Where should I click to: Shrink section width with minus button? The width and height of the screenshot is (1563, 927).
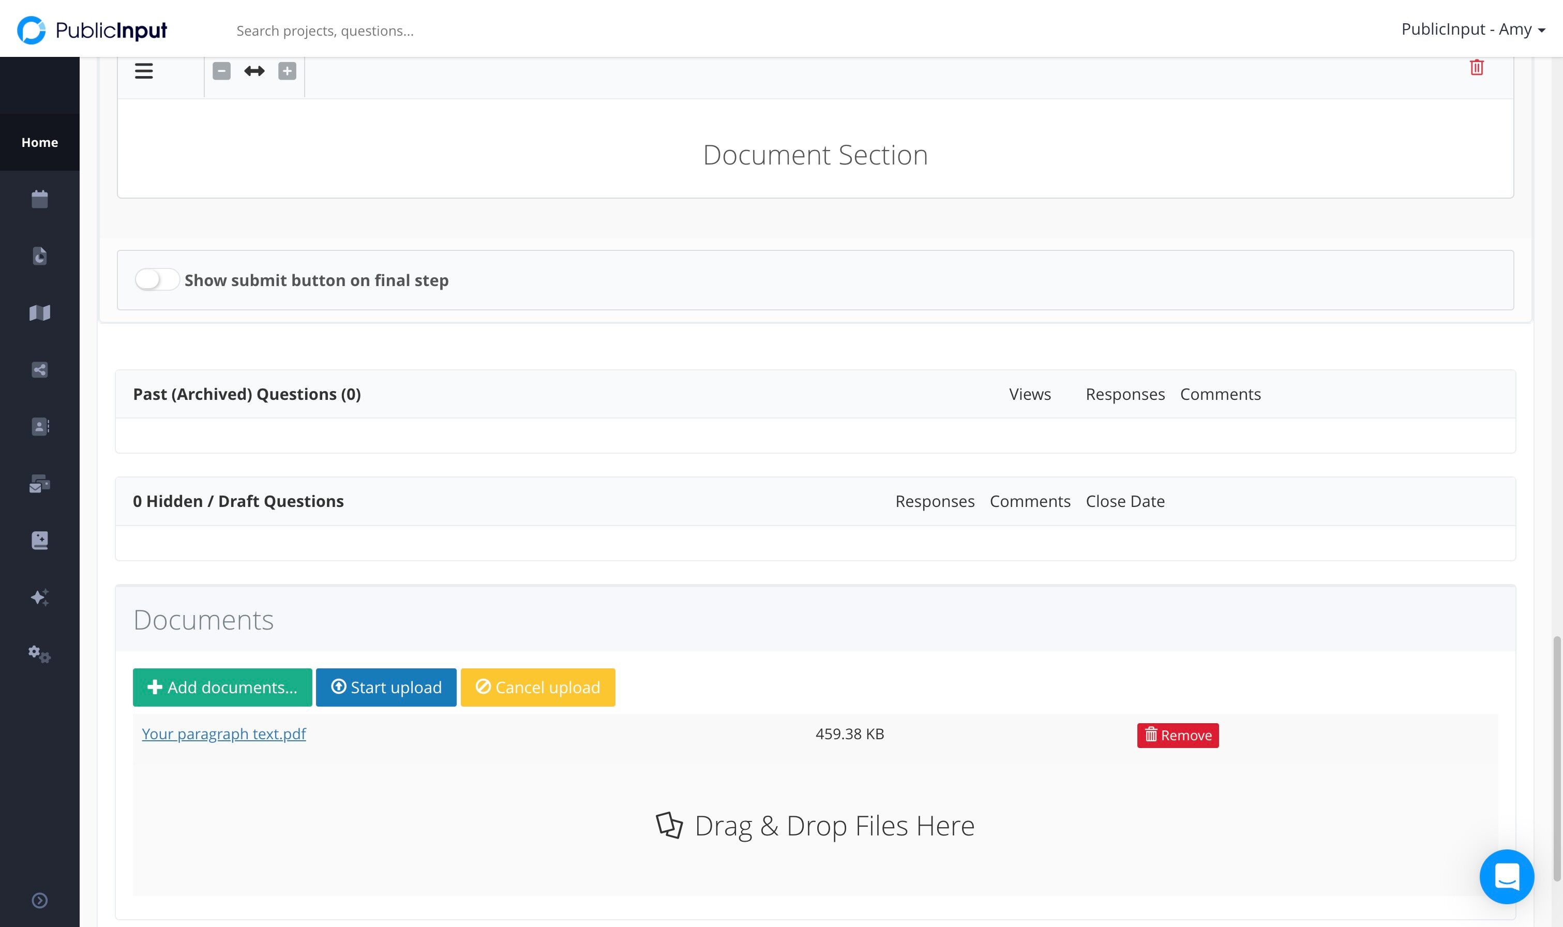(x=221, y=70)
